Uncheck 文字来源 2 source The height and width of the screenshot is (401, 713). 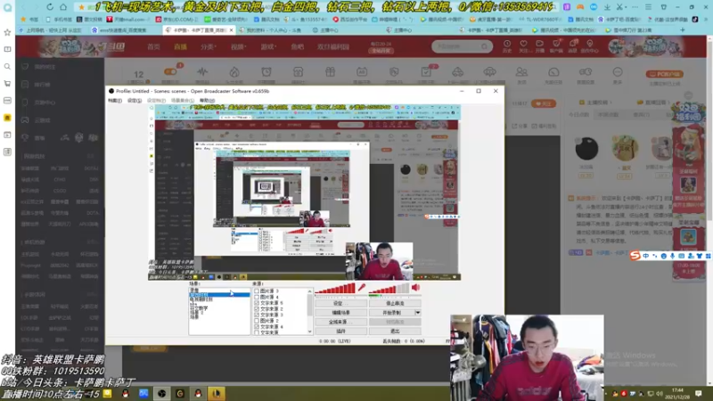pos(257,308)
